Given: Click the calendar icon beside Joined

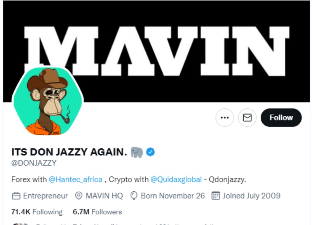Looking at the screenshot, I should pos(216,196).
